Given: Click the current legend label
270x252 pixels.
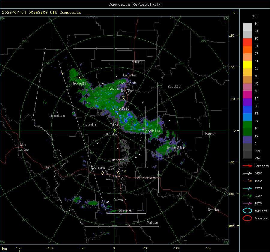Looking at the screenshot, I should pyautogui.click(x=261, y=211).
